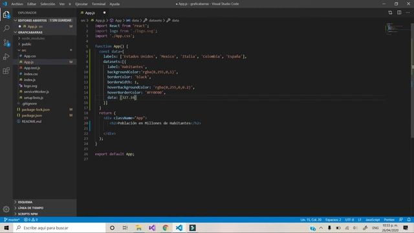Open notifications bell in status bar

(409, 219)
